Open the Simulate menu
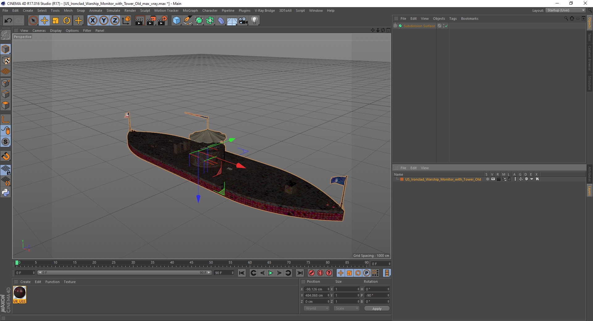593x321 pixels. click(113, 10)
